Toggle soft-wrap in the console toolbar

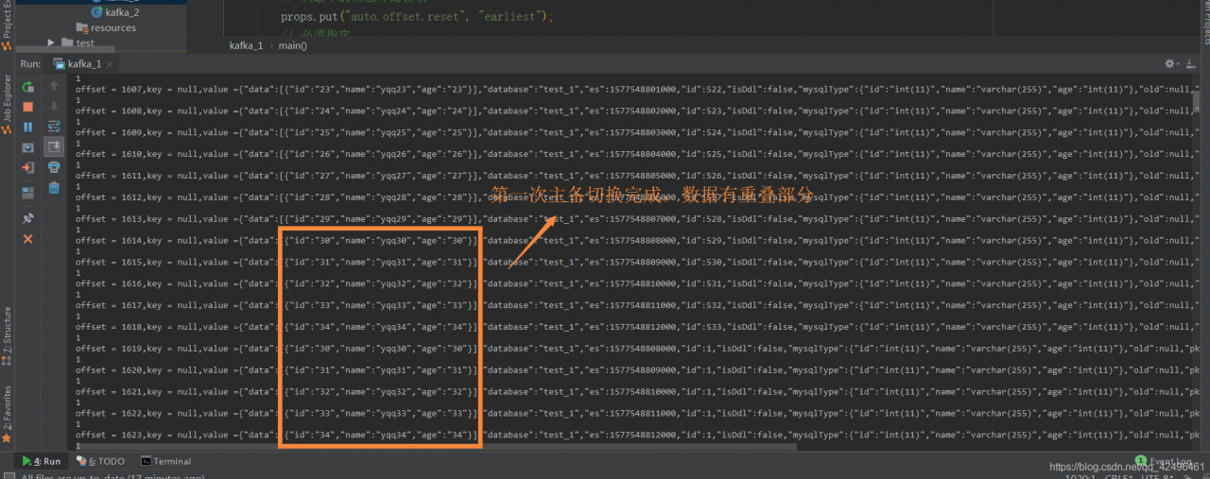click(54, 127)
